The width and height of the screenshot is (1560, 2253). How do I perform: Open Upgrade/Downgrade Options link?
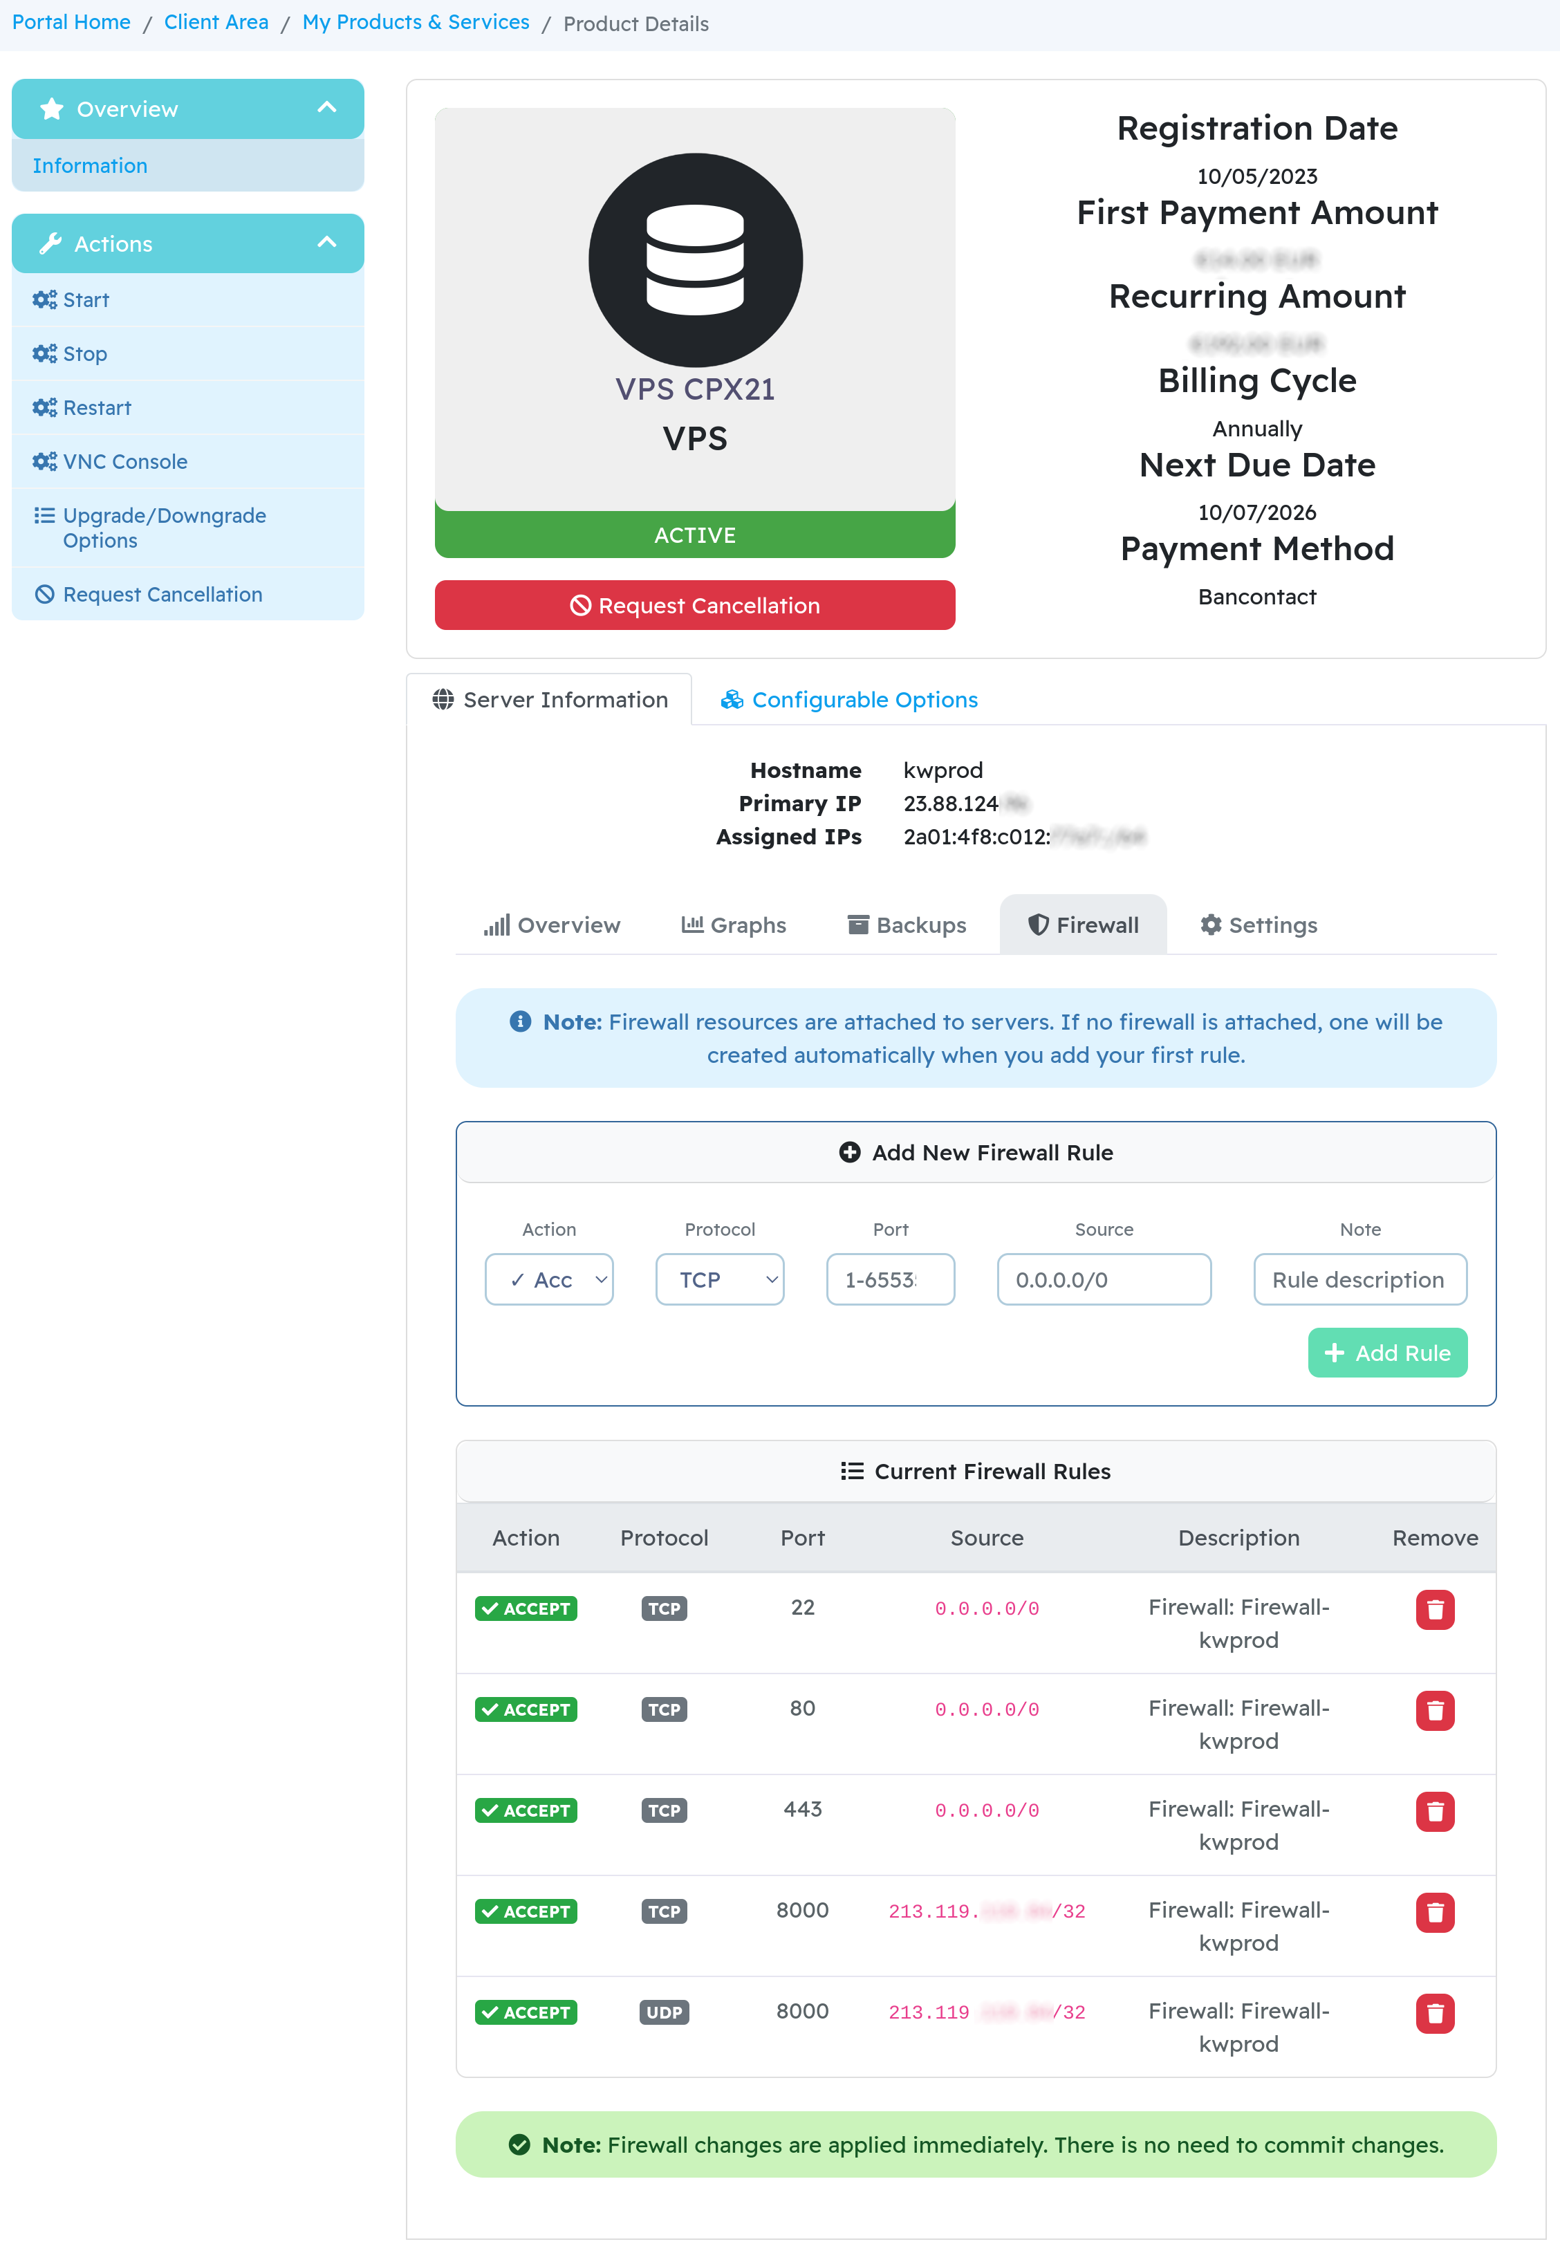click(x=187, y=528)
